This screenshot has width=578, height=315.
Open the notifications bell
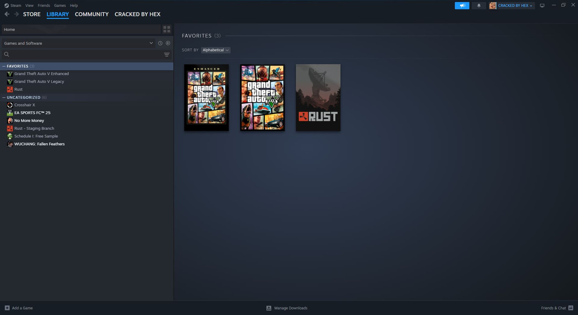tap(479, 5)
